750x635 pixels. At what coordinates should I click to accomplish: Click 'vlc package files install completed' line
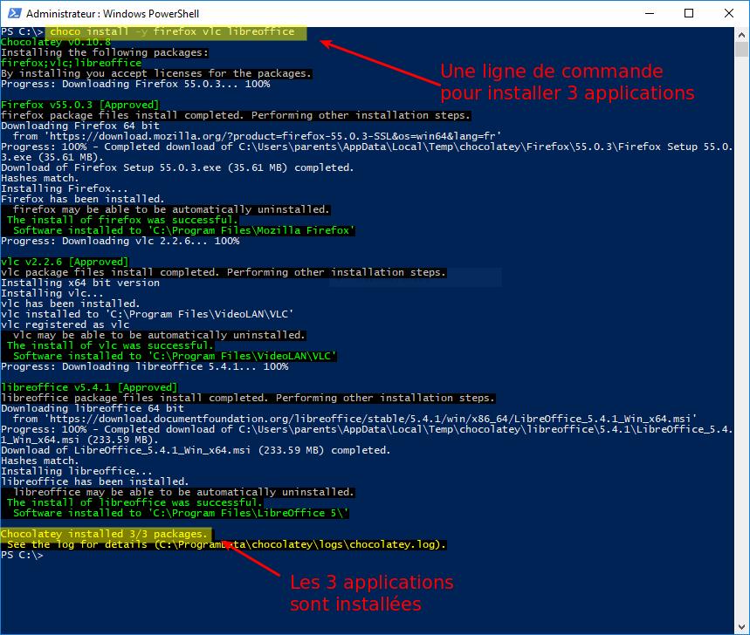click(224, 273)
